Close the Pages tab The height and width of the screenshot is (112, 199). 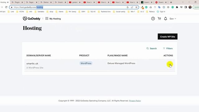pos(37,2)
